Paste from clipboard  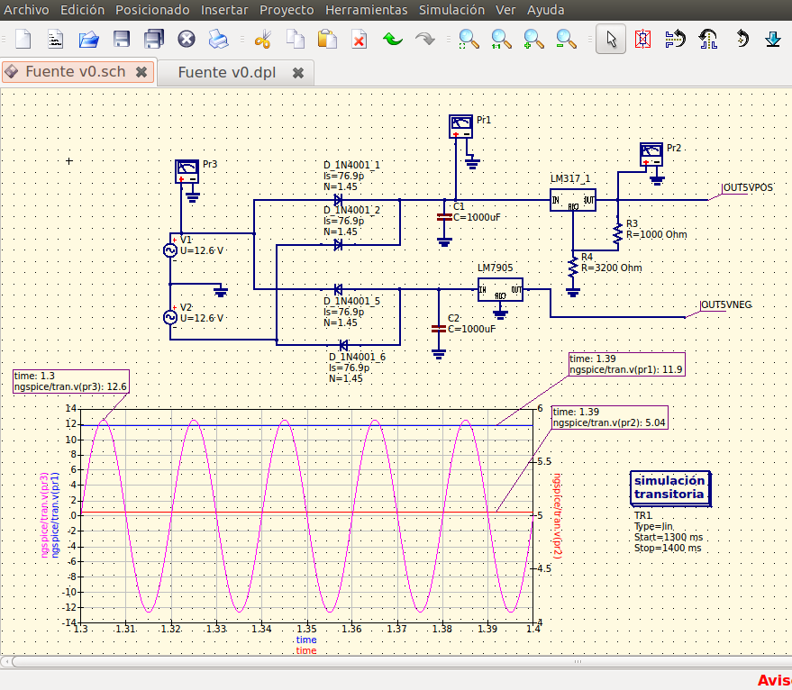coord(327,39)
